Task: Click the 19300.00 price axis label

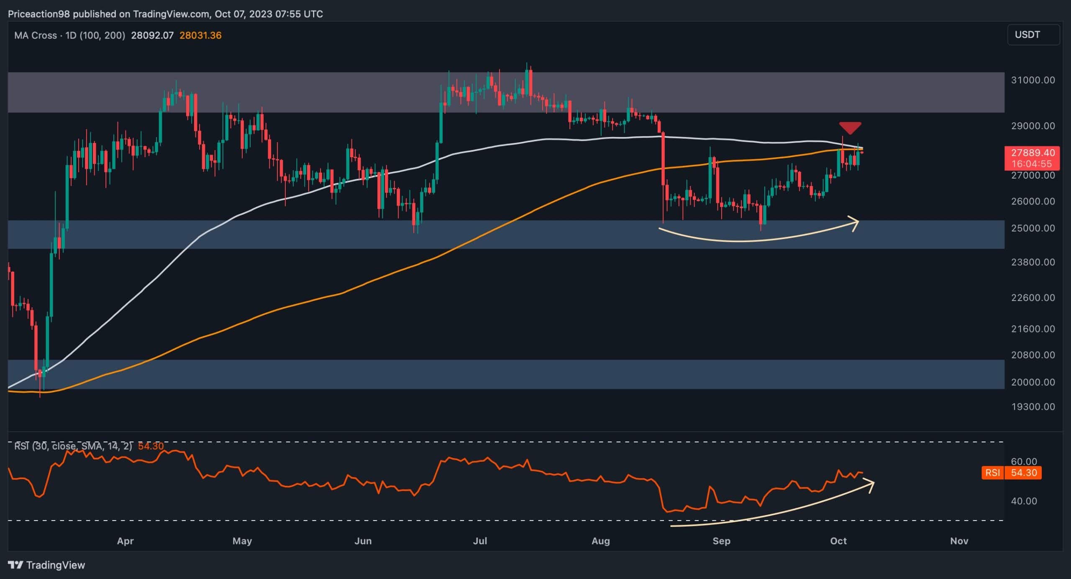Action: click(1033, 407)
